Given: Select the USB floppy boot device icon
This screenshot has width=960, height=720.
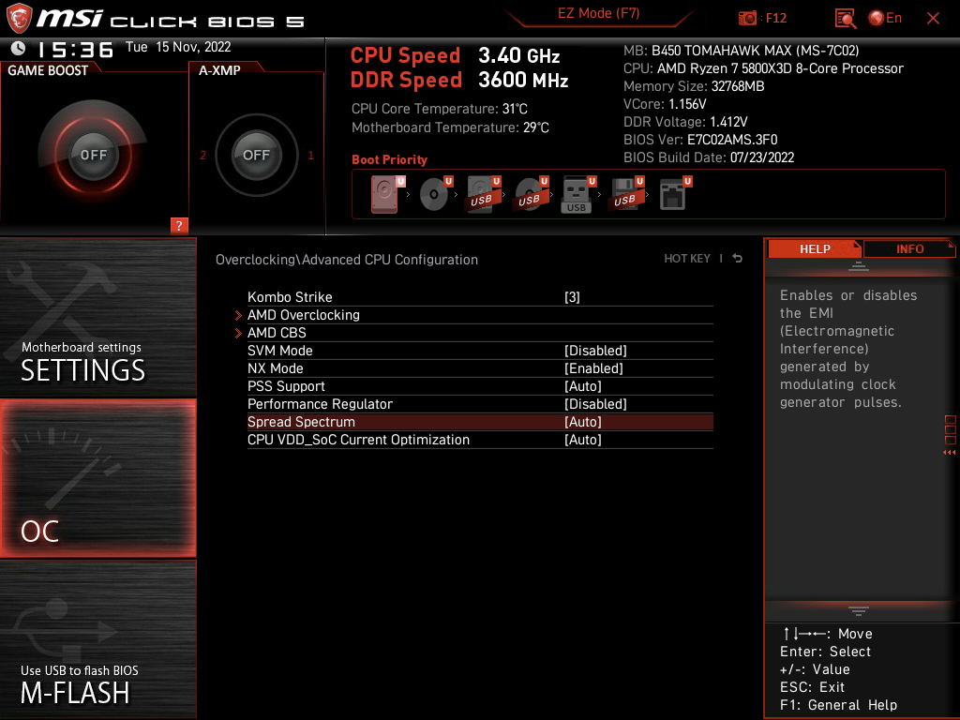Looking at the screenshot, I should pyautogui.click(x=625, y=194).
